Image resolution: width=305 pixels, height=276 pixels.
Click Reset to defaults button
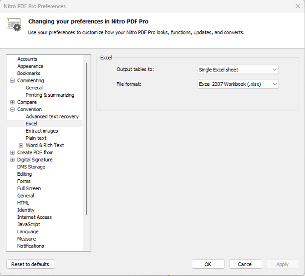click(x=30, y=264)
